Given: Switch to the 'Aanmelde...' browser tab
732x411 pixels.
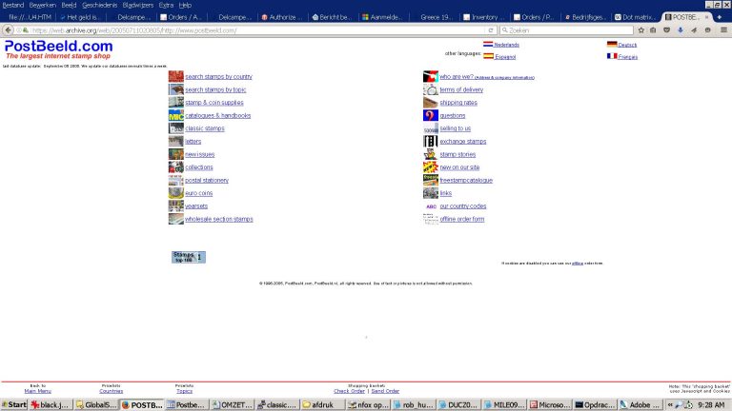Looking at the screenshot, I should coord(384,17).
